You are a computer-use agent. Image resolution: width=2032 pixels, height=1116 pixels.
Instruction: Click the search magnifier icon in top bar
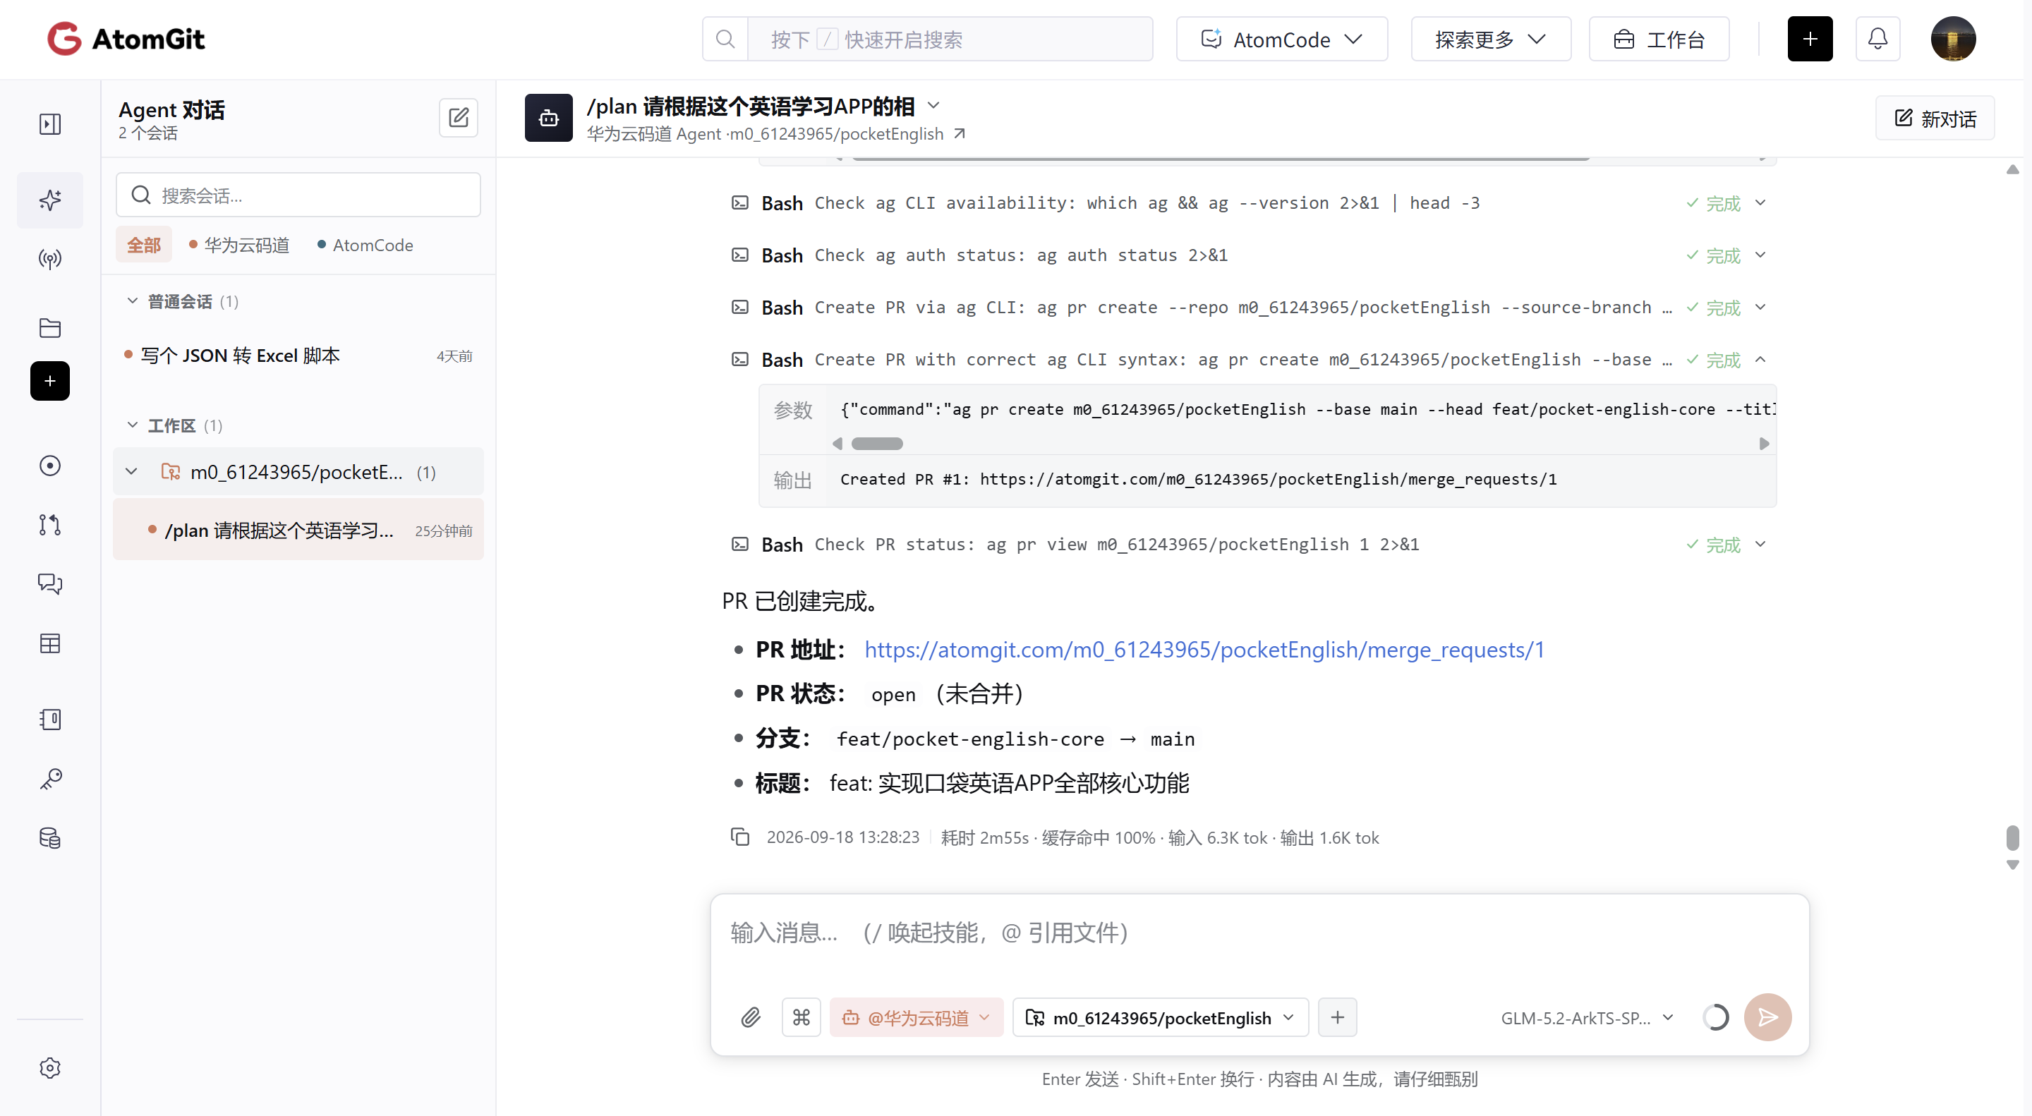coord(725,39)
